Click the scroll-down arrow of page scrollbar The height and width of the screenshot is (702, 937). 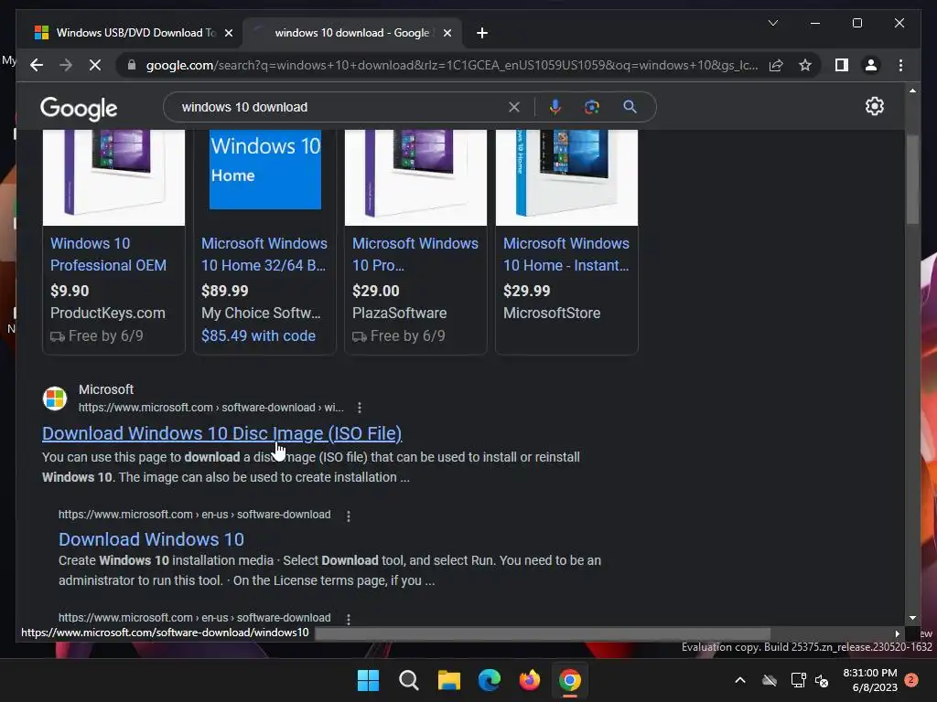[x=912, y=618]
